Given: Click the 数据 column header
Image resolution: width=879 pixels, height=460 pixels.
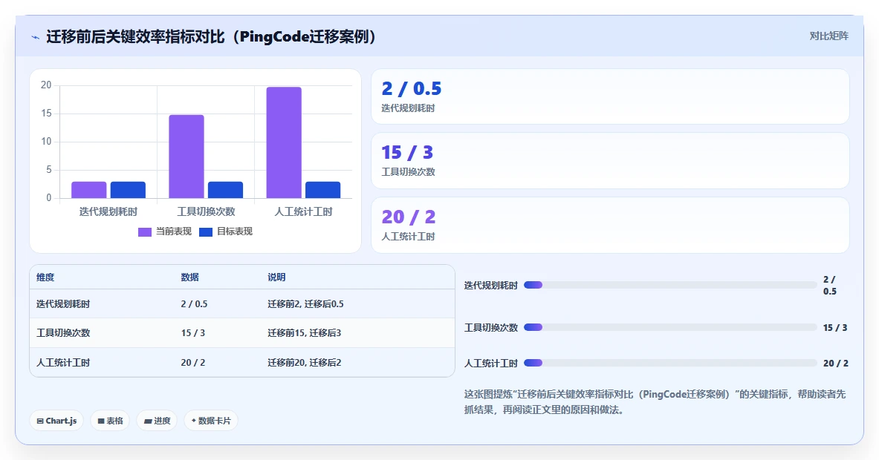Looking at the screenshot, I should click(x=189, y=277).
